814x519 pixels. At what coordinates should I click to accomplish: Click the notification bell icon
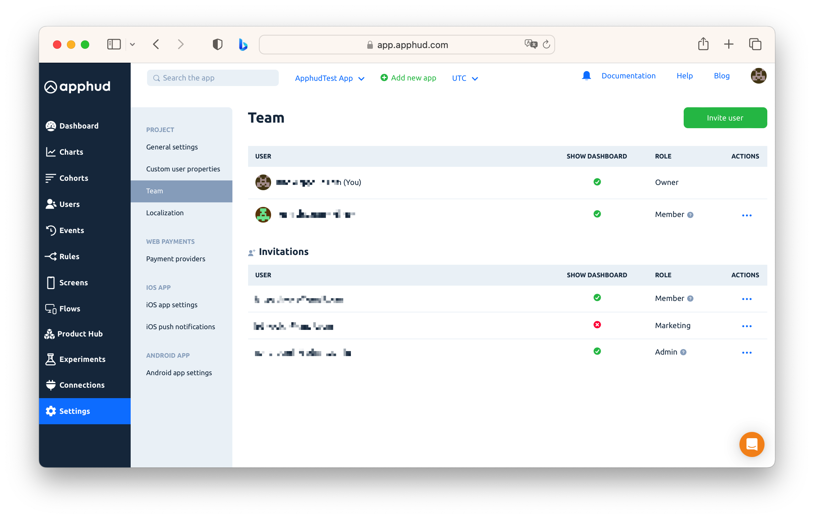pyautogui.click(x=586, y=76)
